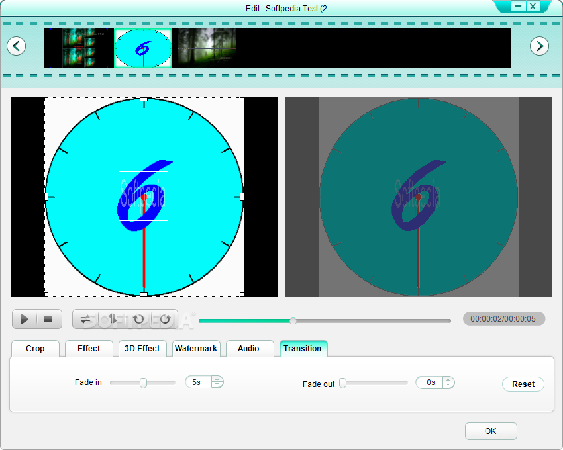This screenshot has width=563, height=450.
Task: Stop the video playback
Action: (48, 319)
